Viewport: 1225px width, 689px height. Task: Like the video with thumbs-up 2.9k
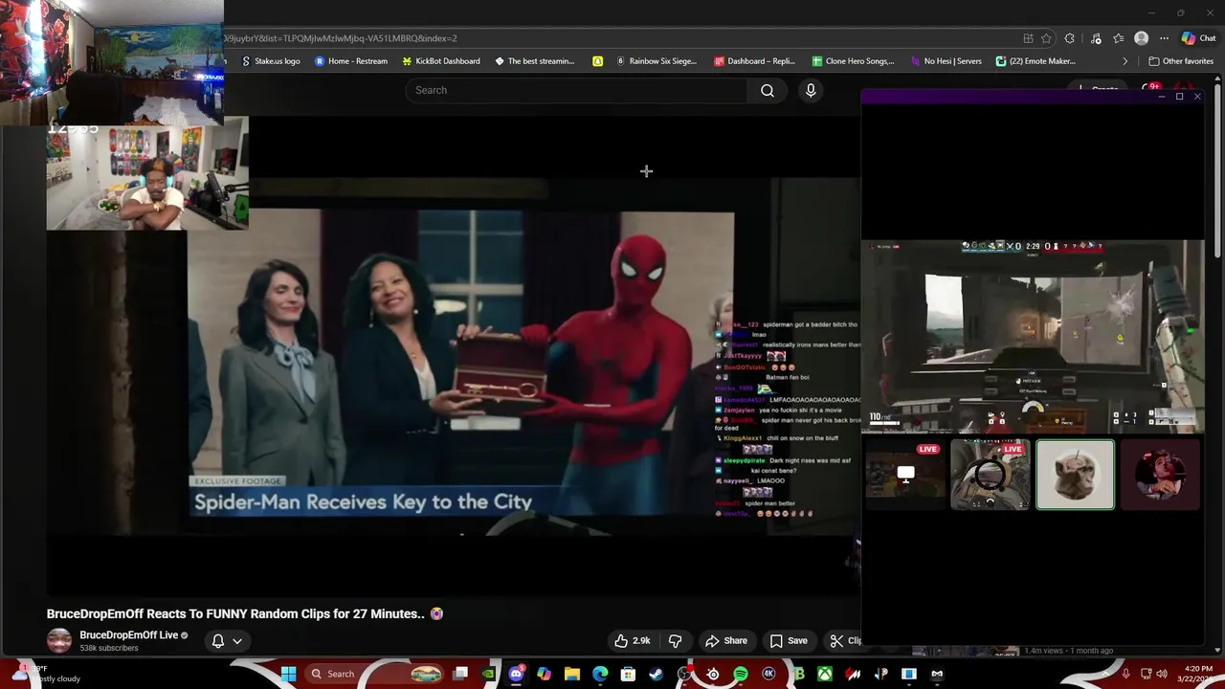(633, 640)
